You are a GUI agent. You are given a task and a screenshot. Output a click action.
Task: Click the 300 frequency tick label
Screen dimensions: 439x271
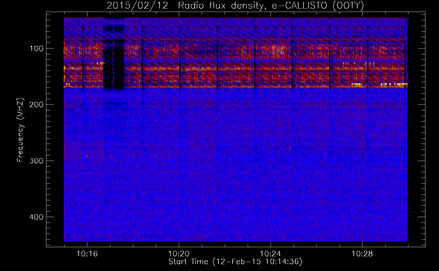coord(36,161)
